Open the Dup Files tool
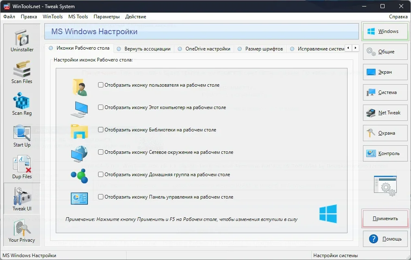 (22, 167)
